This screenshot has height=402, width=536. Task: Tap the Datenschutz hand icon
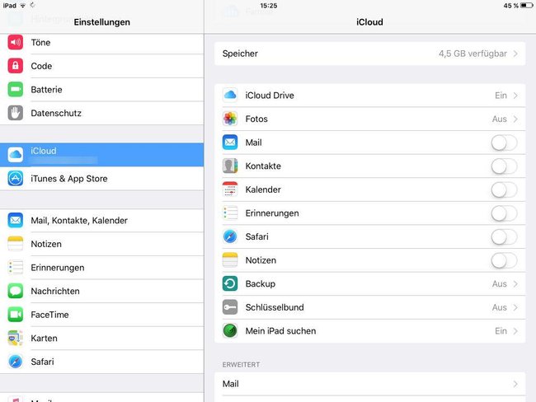click(16, 113)
